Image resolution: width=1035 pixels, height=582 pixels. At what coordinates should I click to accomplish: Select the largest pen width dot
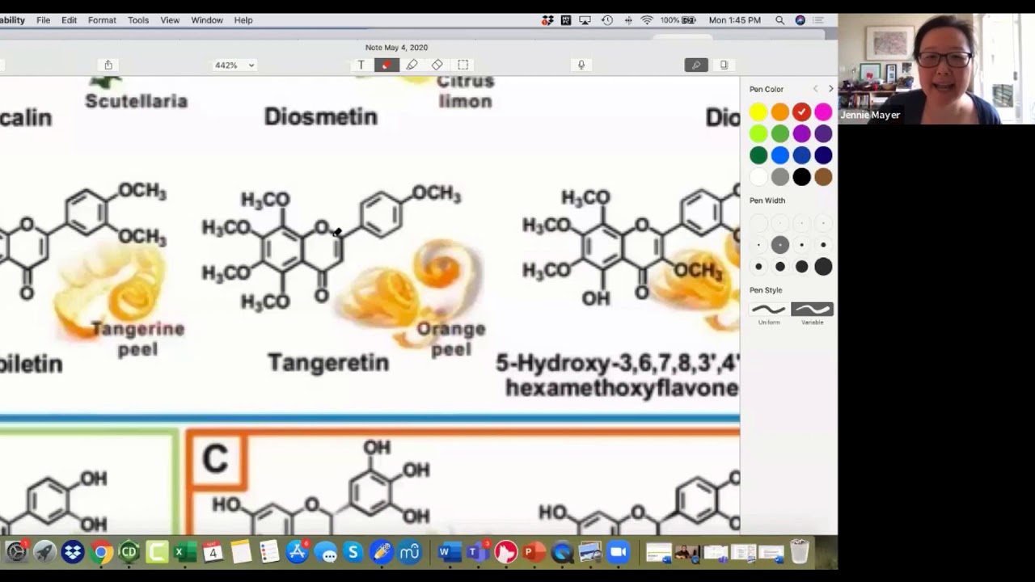pyautogui.click(x=823, y=266)
